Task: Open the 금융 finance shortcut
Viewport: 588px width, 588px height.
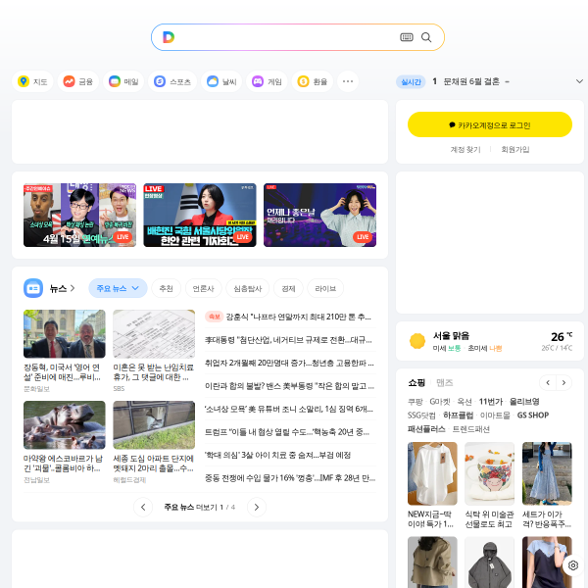Action: (78, 81)
